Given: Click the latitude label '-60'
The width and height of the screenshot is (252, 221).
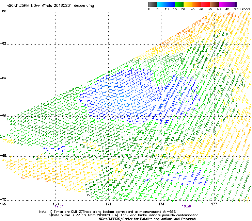Looking at the screenshot, I should 3,11.
